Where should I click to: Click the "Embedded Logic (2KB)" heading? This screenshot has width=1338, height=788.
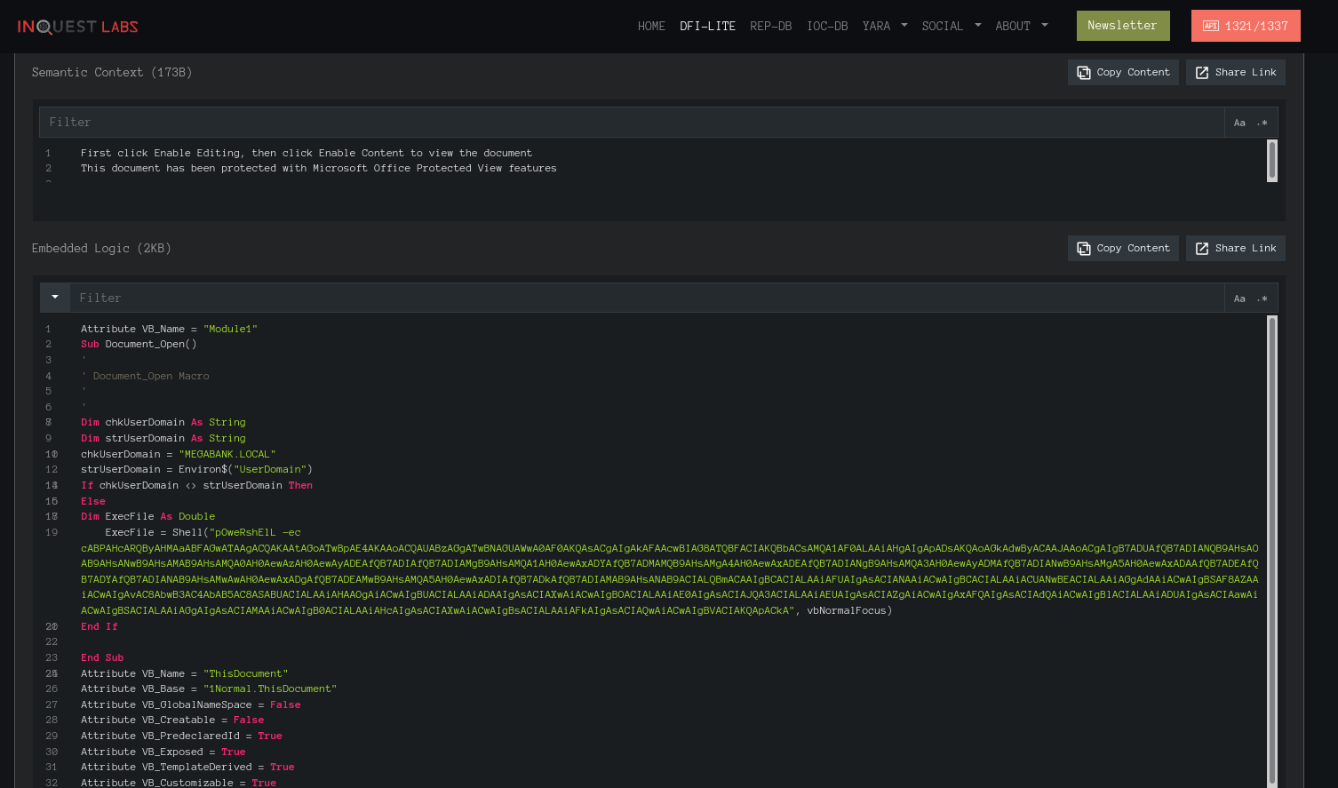tap(101, 249)
